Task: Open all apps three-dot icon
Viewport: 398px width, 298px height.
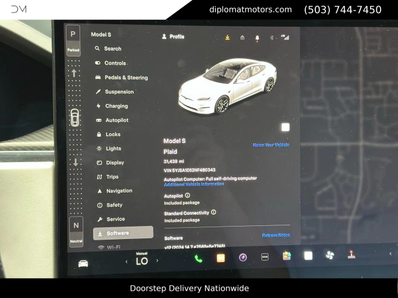Action: (x=265, y=257)
